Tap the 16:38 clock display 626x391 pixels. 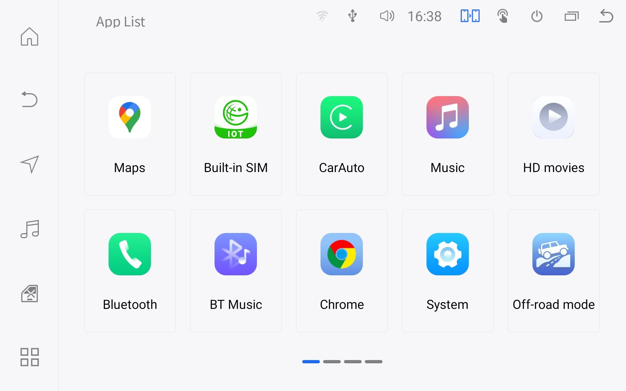click(425, 16)
